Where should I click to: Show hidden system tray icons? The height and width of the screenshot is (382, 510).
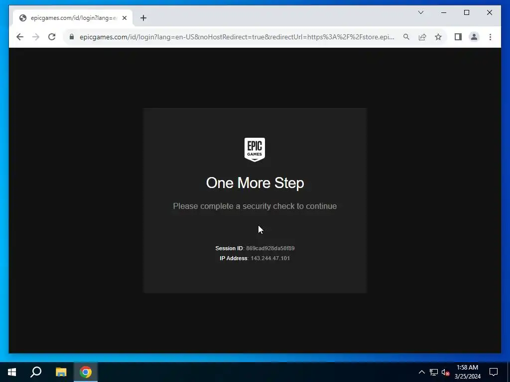click(x=421, y=372)
